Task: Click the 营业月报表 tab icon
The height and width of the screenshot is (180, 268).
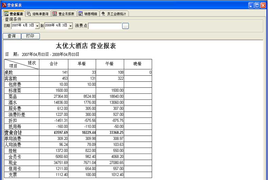Action: point(55,14)
